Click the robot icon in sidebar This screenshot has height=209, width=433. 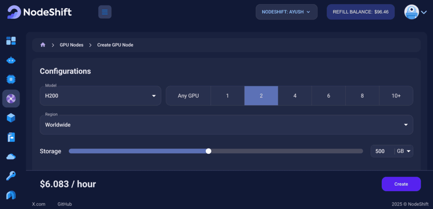pos(11,60)
